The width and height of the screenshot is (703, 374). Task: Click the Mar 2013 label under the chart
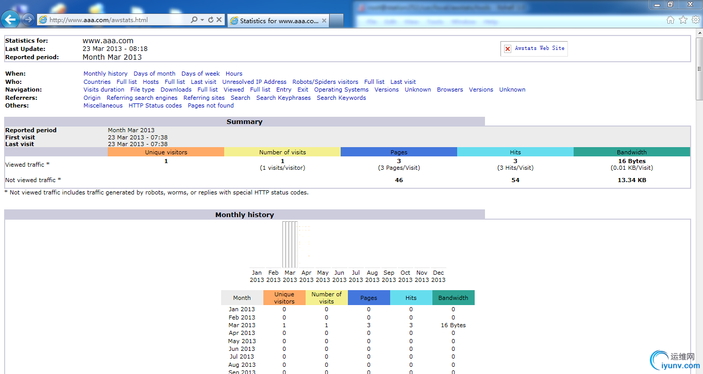[290, 276]
